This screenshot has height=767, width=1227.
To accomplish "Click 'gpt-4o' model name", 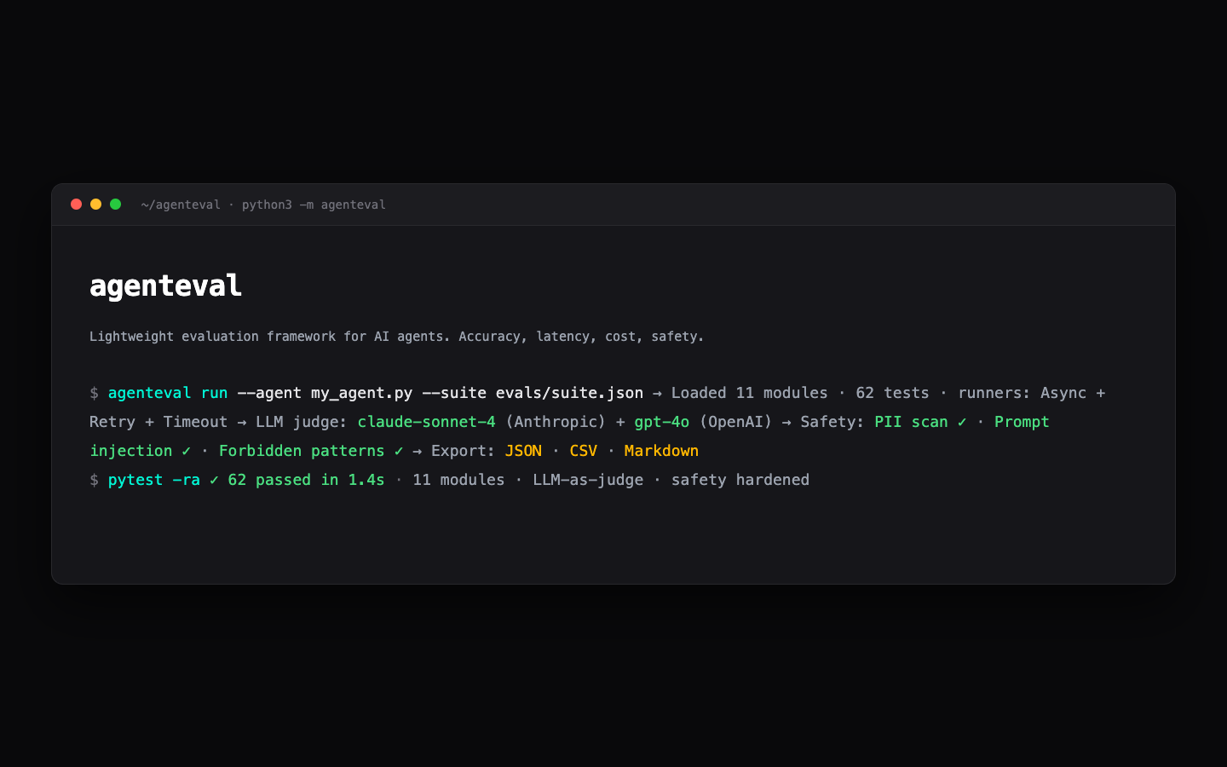I will point(661,422).
